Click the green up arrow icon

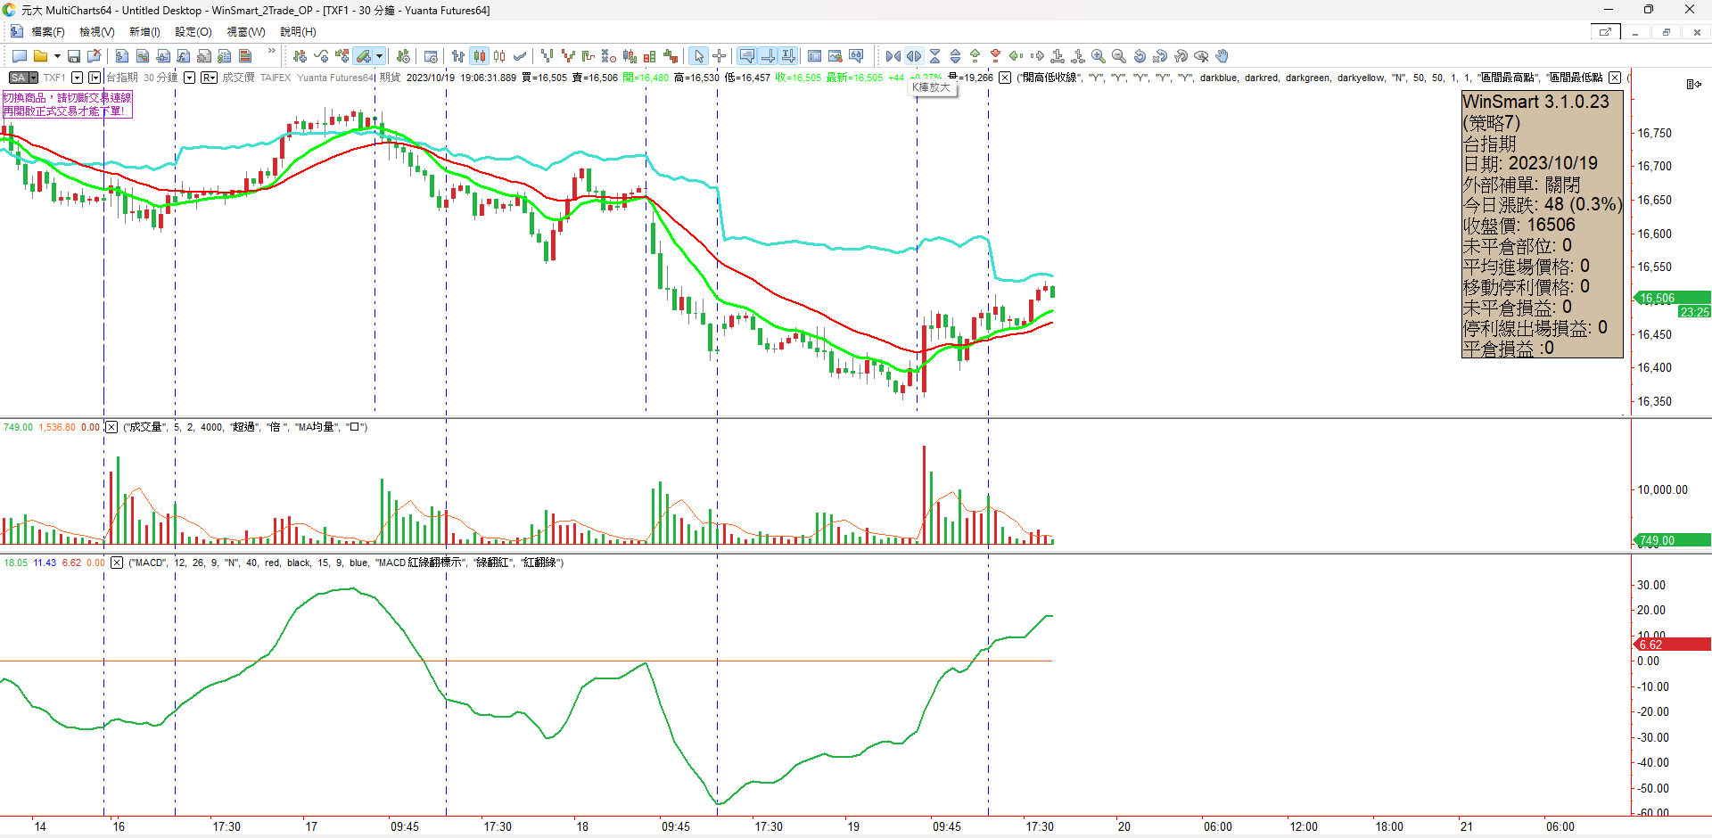point(975,56)
